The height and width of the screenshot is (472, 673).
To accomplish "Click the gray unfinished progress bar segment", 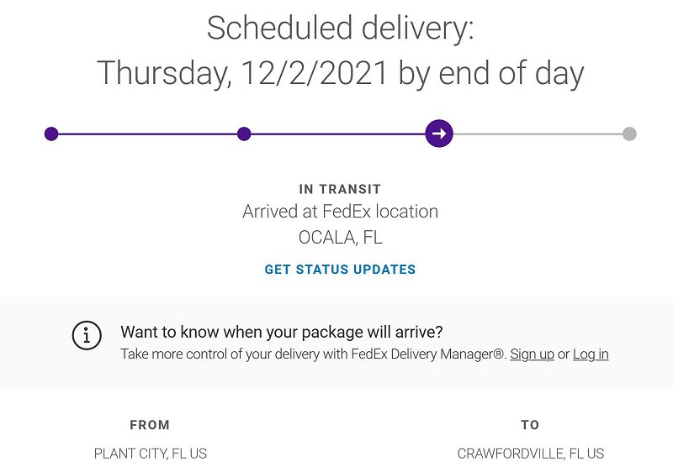I will 538,134.
